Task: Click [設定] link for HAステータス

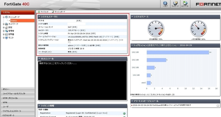Action: [x=83, y=30]
